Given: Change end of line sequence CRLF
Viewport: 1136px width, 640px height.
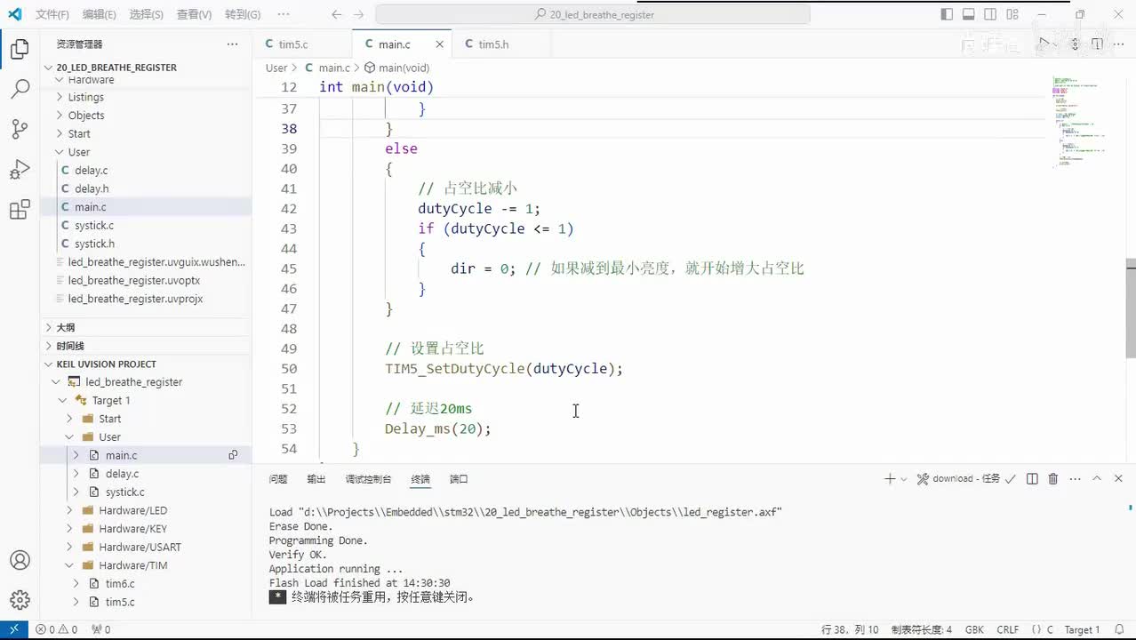Looking at the screenshot, I should pyautogui.click(x=1008, y=629).
